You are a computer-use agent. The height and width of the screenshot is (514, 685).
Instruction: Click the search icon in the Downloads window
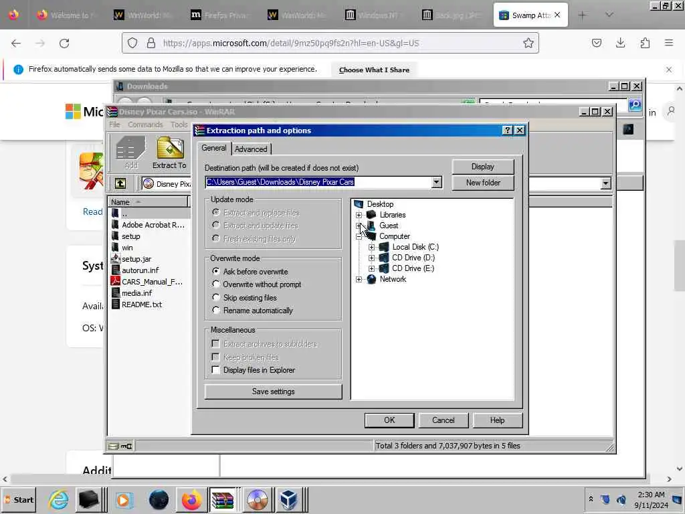click(x=635, y=104)
